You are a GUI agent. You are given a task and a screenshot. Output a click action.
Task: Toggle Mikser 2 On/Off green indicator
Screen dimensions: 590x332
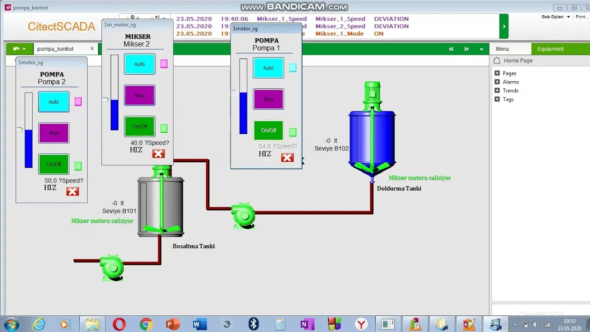click(x=164, y=128)
